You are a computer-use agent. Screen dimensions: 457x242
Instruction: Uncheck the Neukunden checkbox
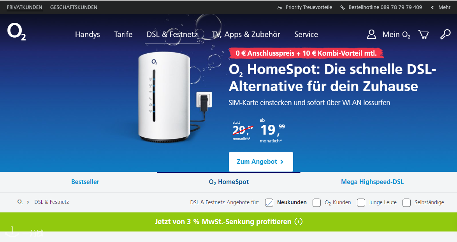point(269,202)
